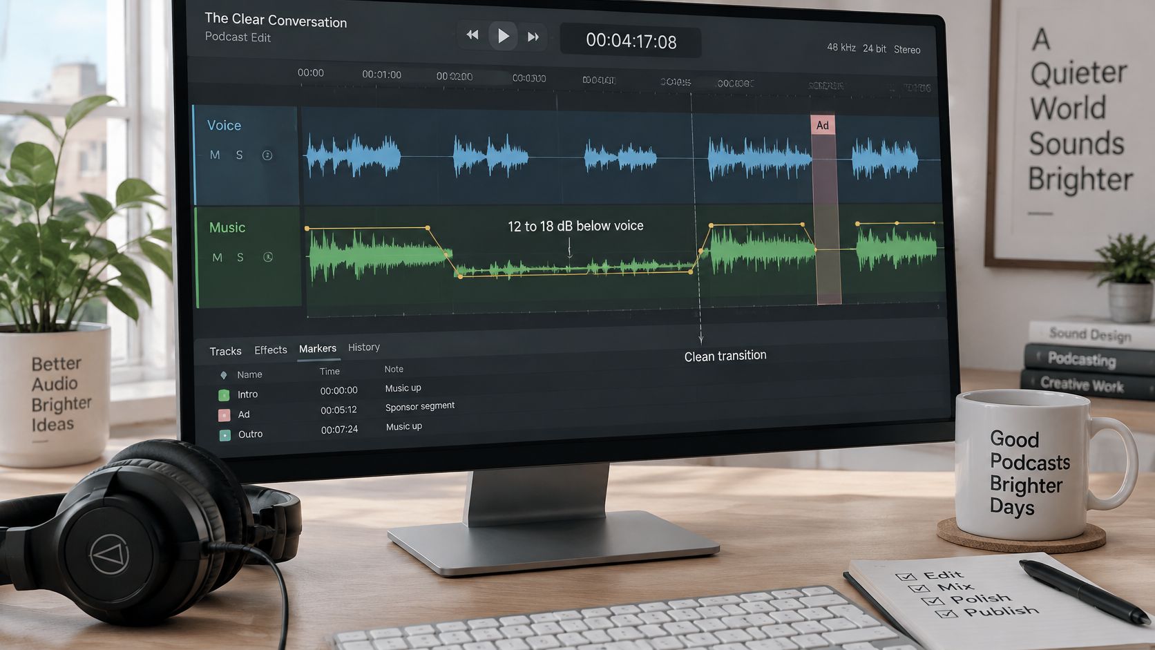Click the fast-forward button
The image size is (1155, 650).
pyautogui.click(x=533, y=37)
